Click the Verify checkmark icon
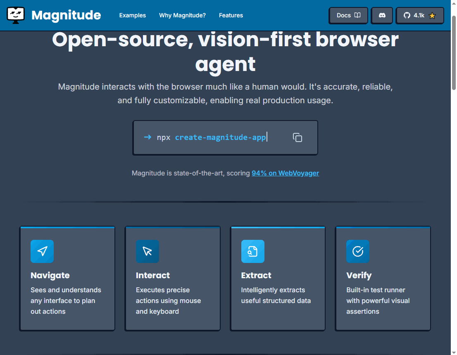 (358, 251)
